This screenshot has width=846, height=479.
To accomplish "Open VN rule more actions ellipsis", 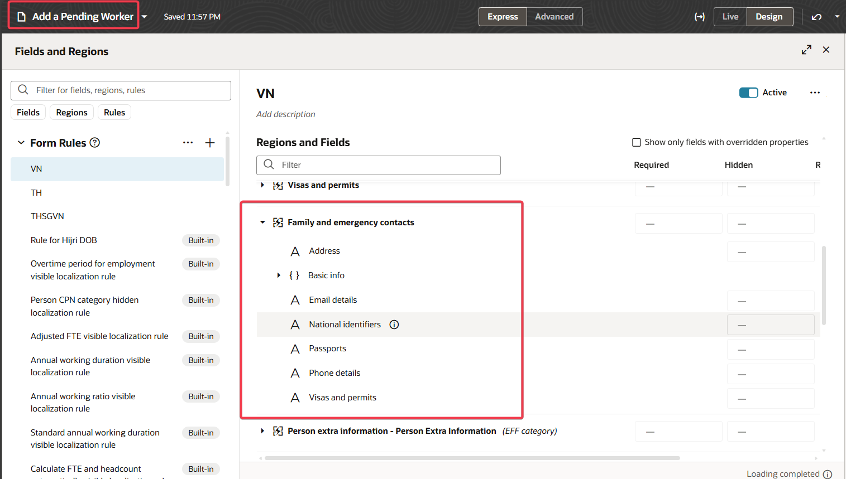I will [x=815, y=93].
